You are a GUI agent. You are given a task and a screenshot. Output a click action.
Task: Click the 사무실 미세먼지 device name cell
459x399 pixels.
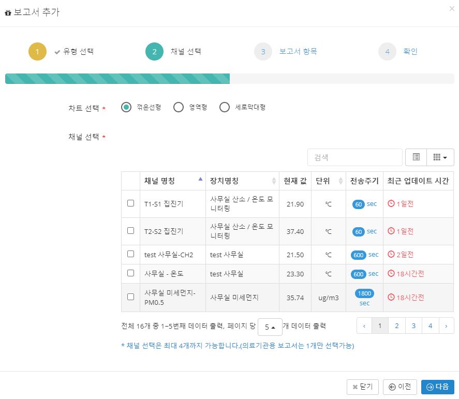pos(242,298)
